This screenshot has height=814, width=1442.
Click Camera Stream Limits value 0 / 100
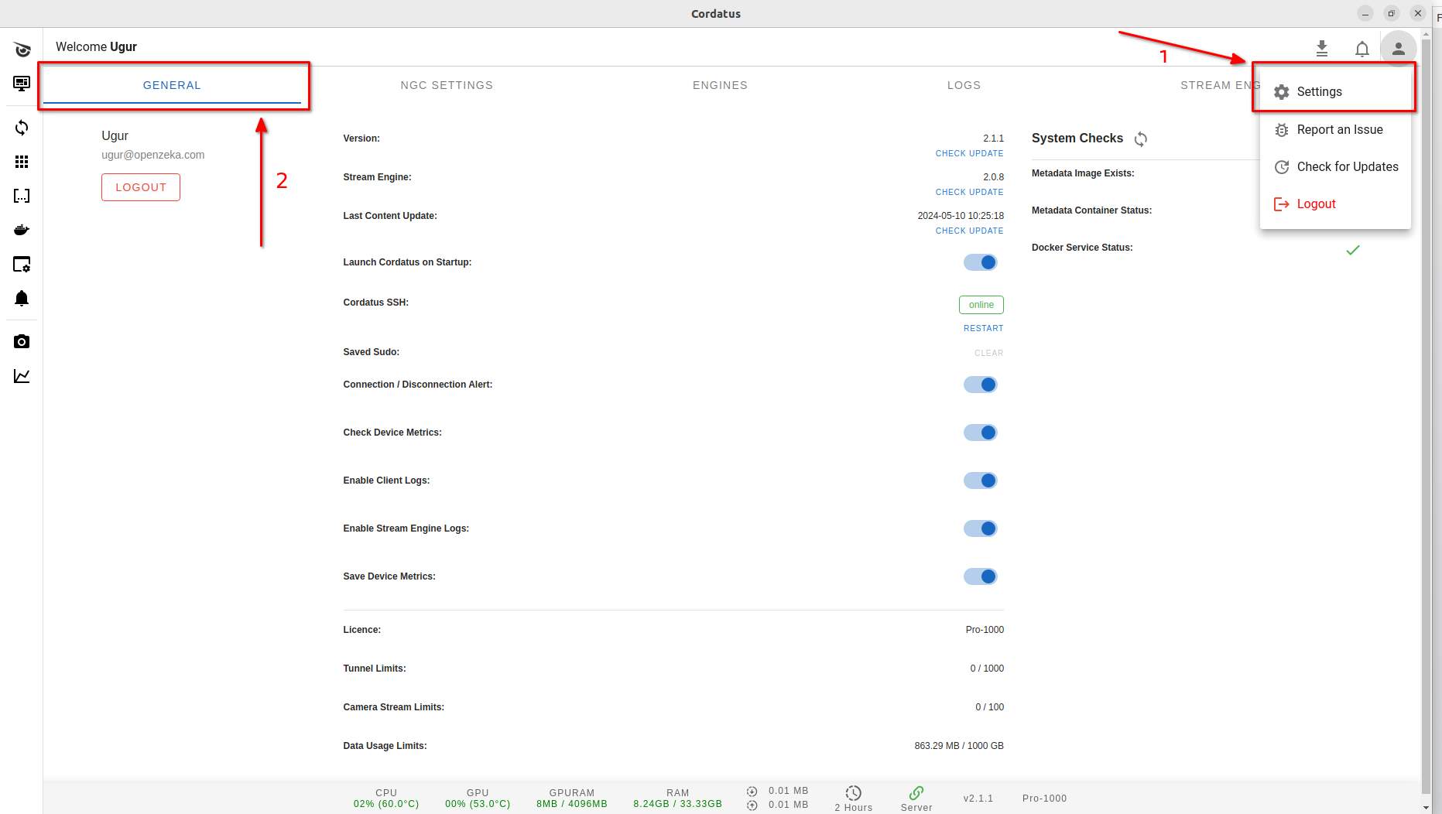(x=989, y=707)
